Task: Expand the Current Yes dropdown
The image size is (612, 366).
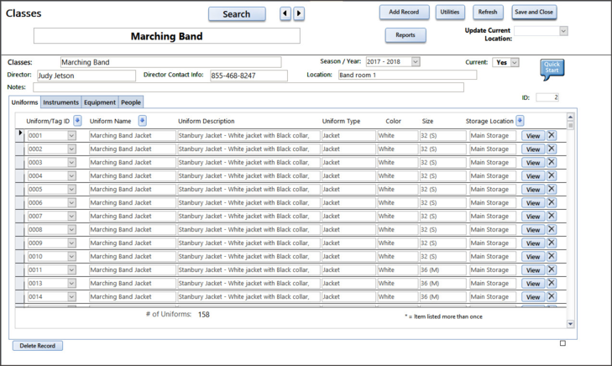Action: [x=514, y=63]
